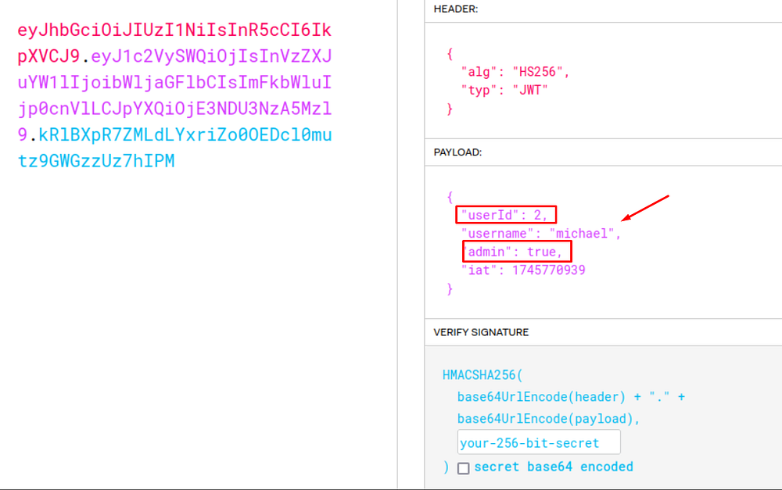Click the your-256-bit-secret input field
This screenshot has width=782, height=490.
(x=539, y=442)
